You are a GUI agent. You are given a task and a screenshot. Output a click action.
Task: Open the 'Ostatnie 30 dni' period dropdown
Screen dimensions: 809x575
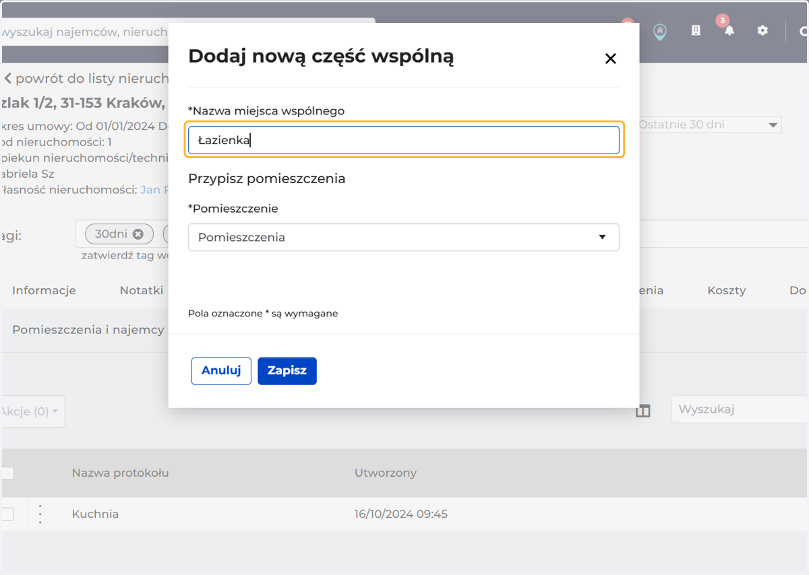click(x=709, y=125)
